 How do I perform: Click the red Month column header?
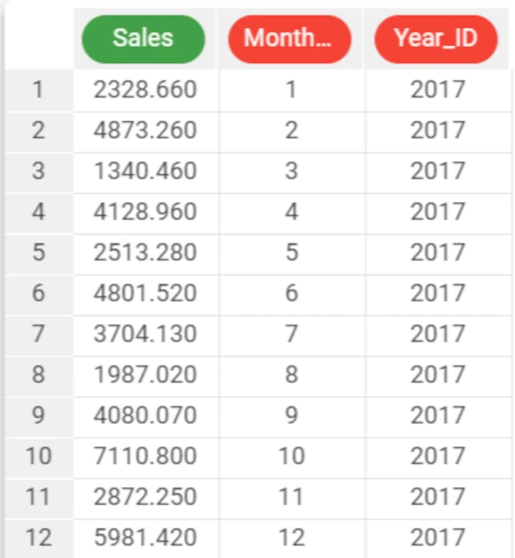coord(289,39)
